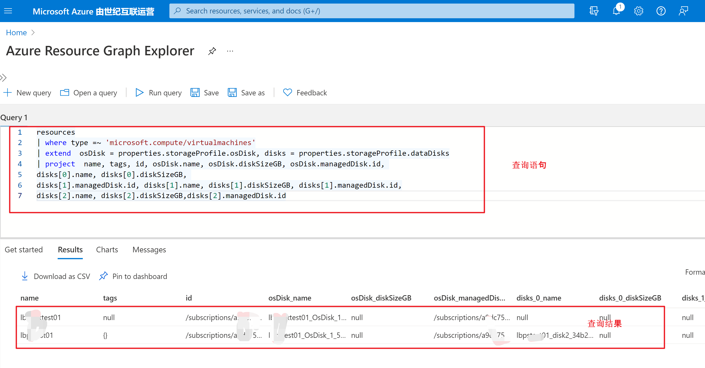This screenshot has height=368, width=705.
Task: Open the directories and subscriptions filter icon
Action: [x=594, y=11]
